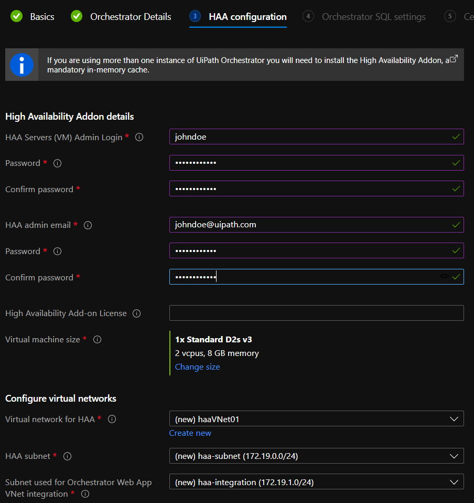The width and height of the screenshot is (474, 503).
Task: Toggle password visibility eye icon
Action: tap(444, 276)
